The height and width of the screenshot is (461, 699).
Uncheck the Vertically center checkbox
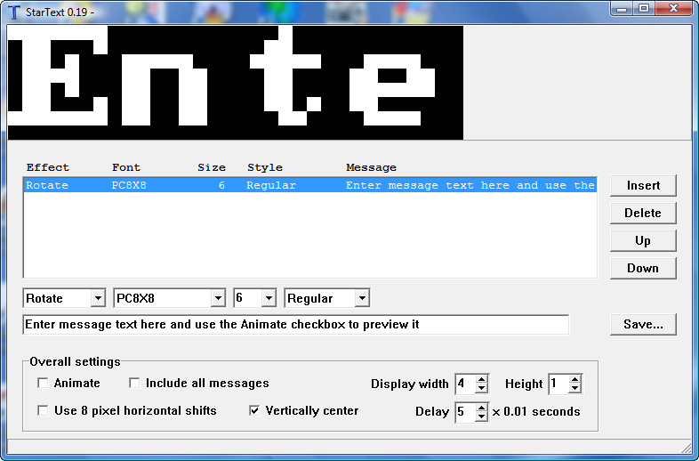[x=254, y=410]
